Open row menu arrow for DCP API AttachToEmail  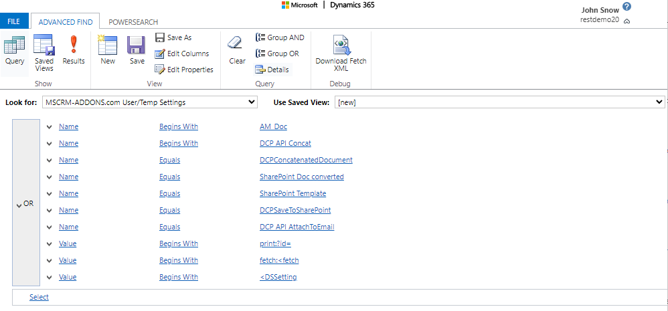(50, 227)
